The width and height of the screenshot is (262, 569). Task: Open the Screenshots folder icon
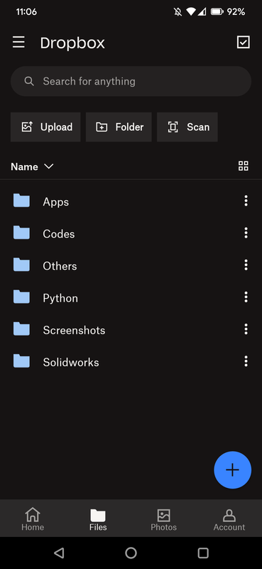point(21,329)
